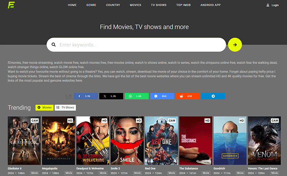Click the HD badge on Megalopolis
This screenshot has width=287, height=176.
pyautogui.click(x=70, y=120)
